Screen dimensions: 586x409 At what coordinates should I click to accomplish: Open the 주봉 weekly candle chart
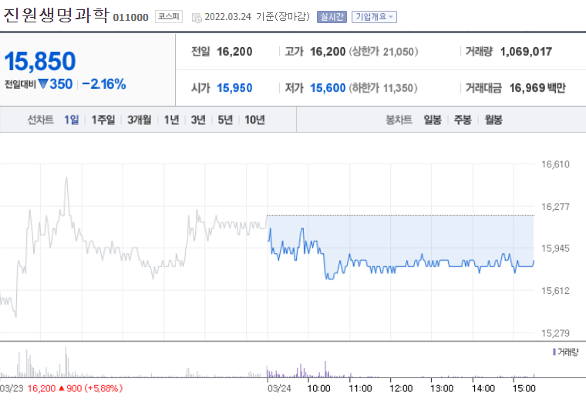click(x=463, y=120)
